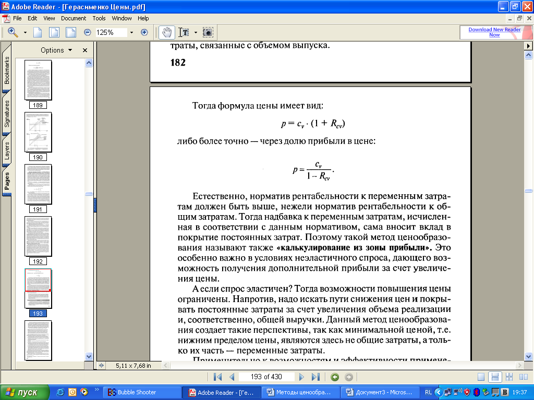Screen dimensions: 534x400
Task: Open the Options dropdown in Pages panel
Action: (x=56, y=51)
